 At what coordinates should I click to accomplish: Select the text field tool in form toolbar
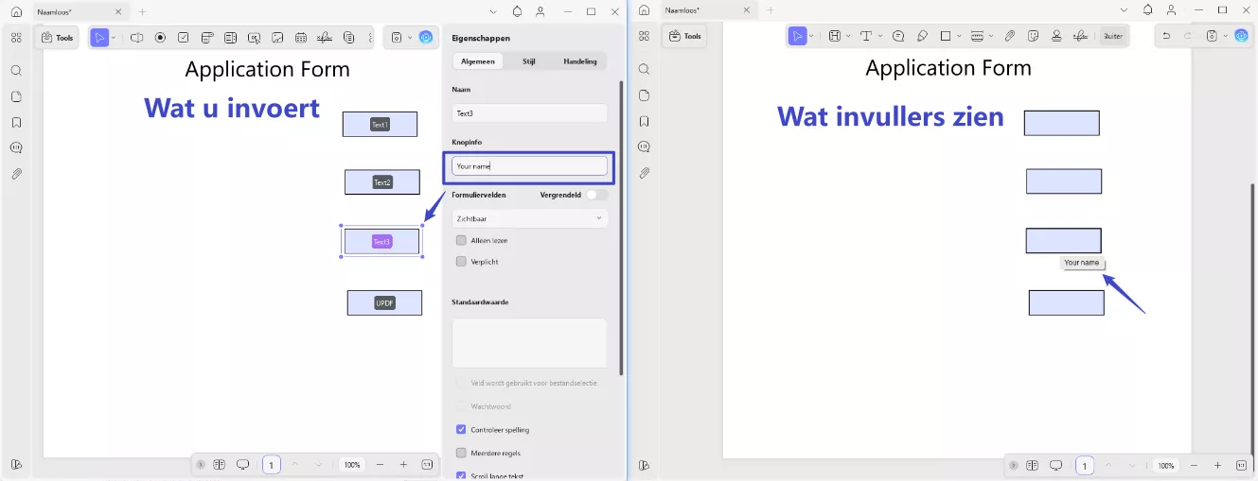(137, 38)
